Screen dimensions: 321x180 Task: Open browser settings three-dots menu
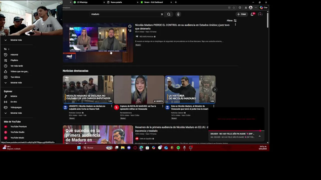tap(256, 7)
